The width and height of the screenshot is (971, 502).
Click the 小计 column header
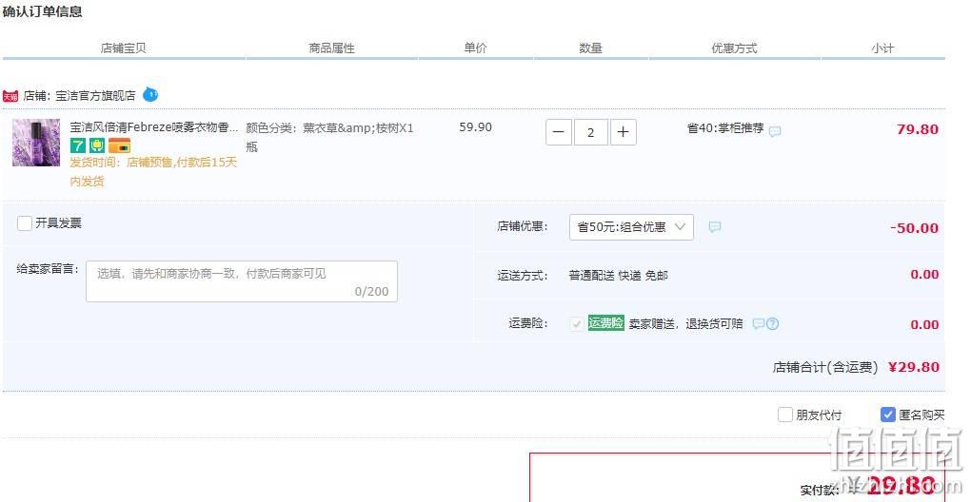point(882,48)
